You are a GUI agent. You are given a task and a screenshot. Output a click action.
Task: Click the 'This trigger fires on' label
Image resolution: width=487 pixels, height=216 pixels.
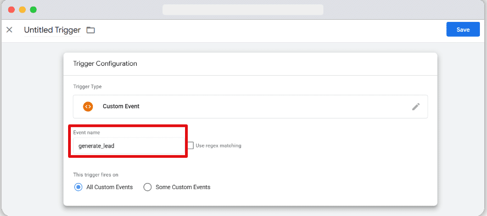click(x=96, y=175)
